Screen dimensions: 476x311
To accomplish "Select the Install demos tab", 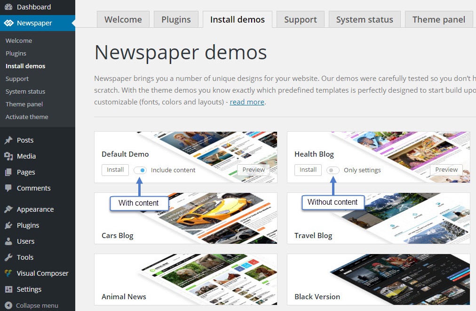I will 238,19.
